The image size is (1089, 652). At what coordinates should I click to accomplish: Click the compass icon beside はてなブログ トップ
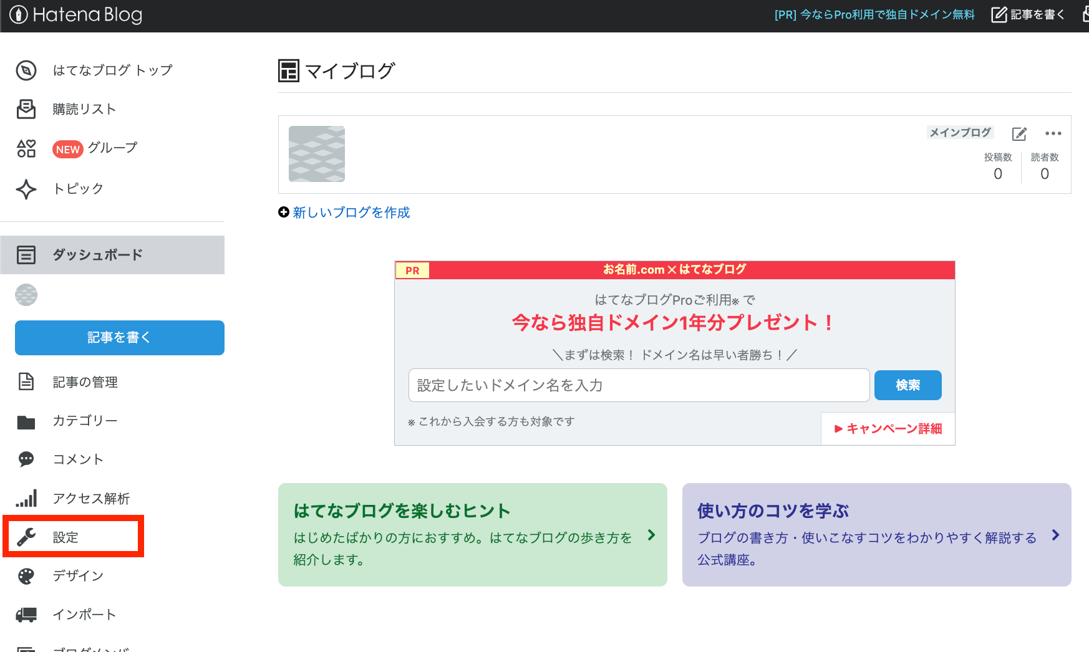26,70
